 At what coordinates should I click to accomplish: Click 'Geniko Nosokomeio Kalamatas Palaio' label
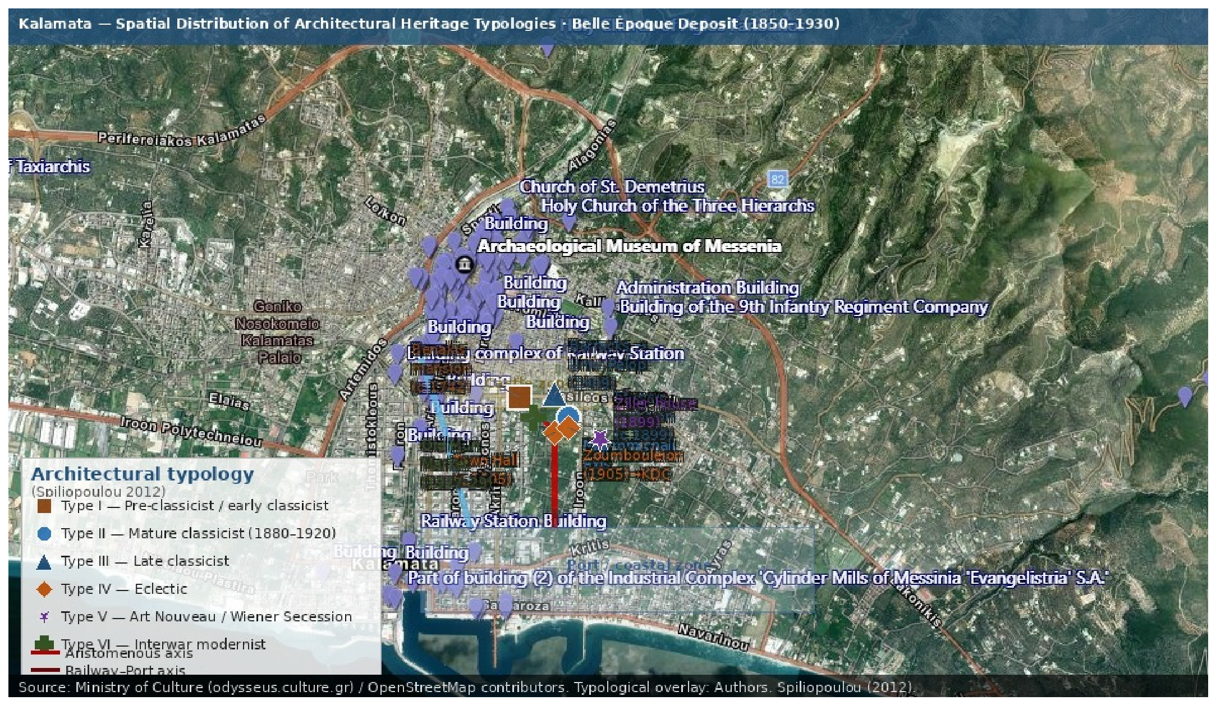[277, 332]
